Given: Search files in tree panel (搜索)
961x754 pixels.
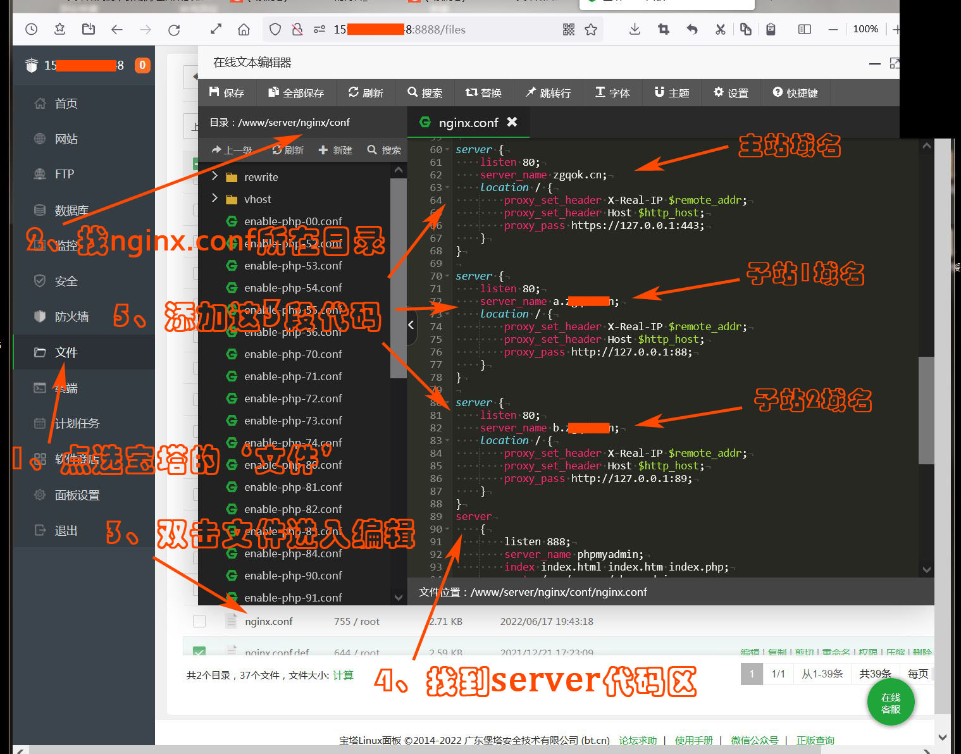Looking at the screenshot, I should point(384,150).
